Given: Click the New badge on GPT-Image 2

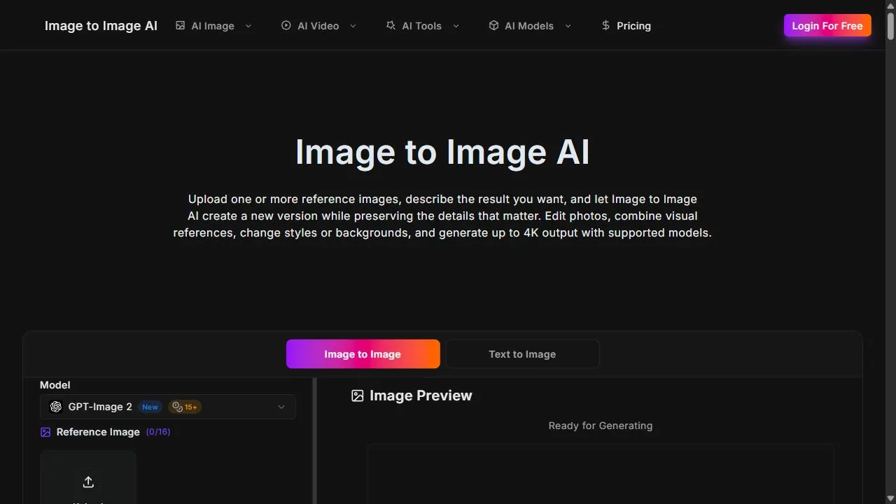Looking at the screenshot, I should click(x=150, y=407).
